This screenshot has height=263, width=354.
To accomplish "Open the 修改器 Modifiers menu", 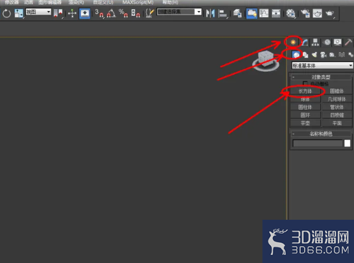I will click(12, 2).
